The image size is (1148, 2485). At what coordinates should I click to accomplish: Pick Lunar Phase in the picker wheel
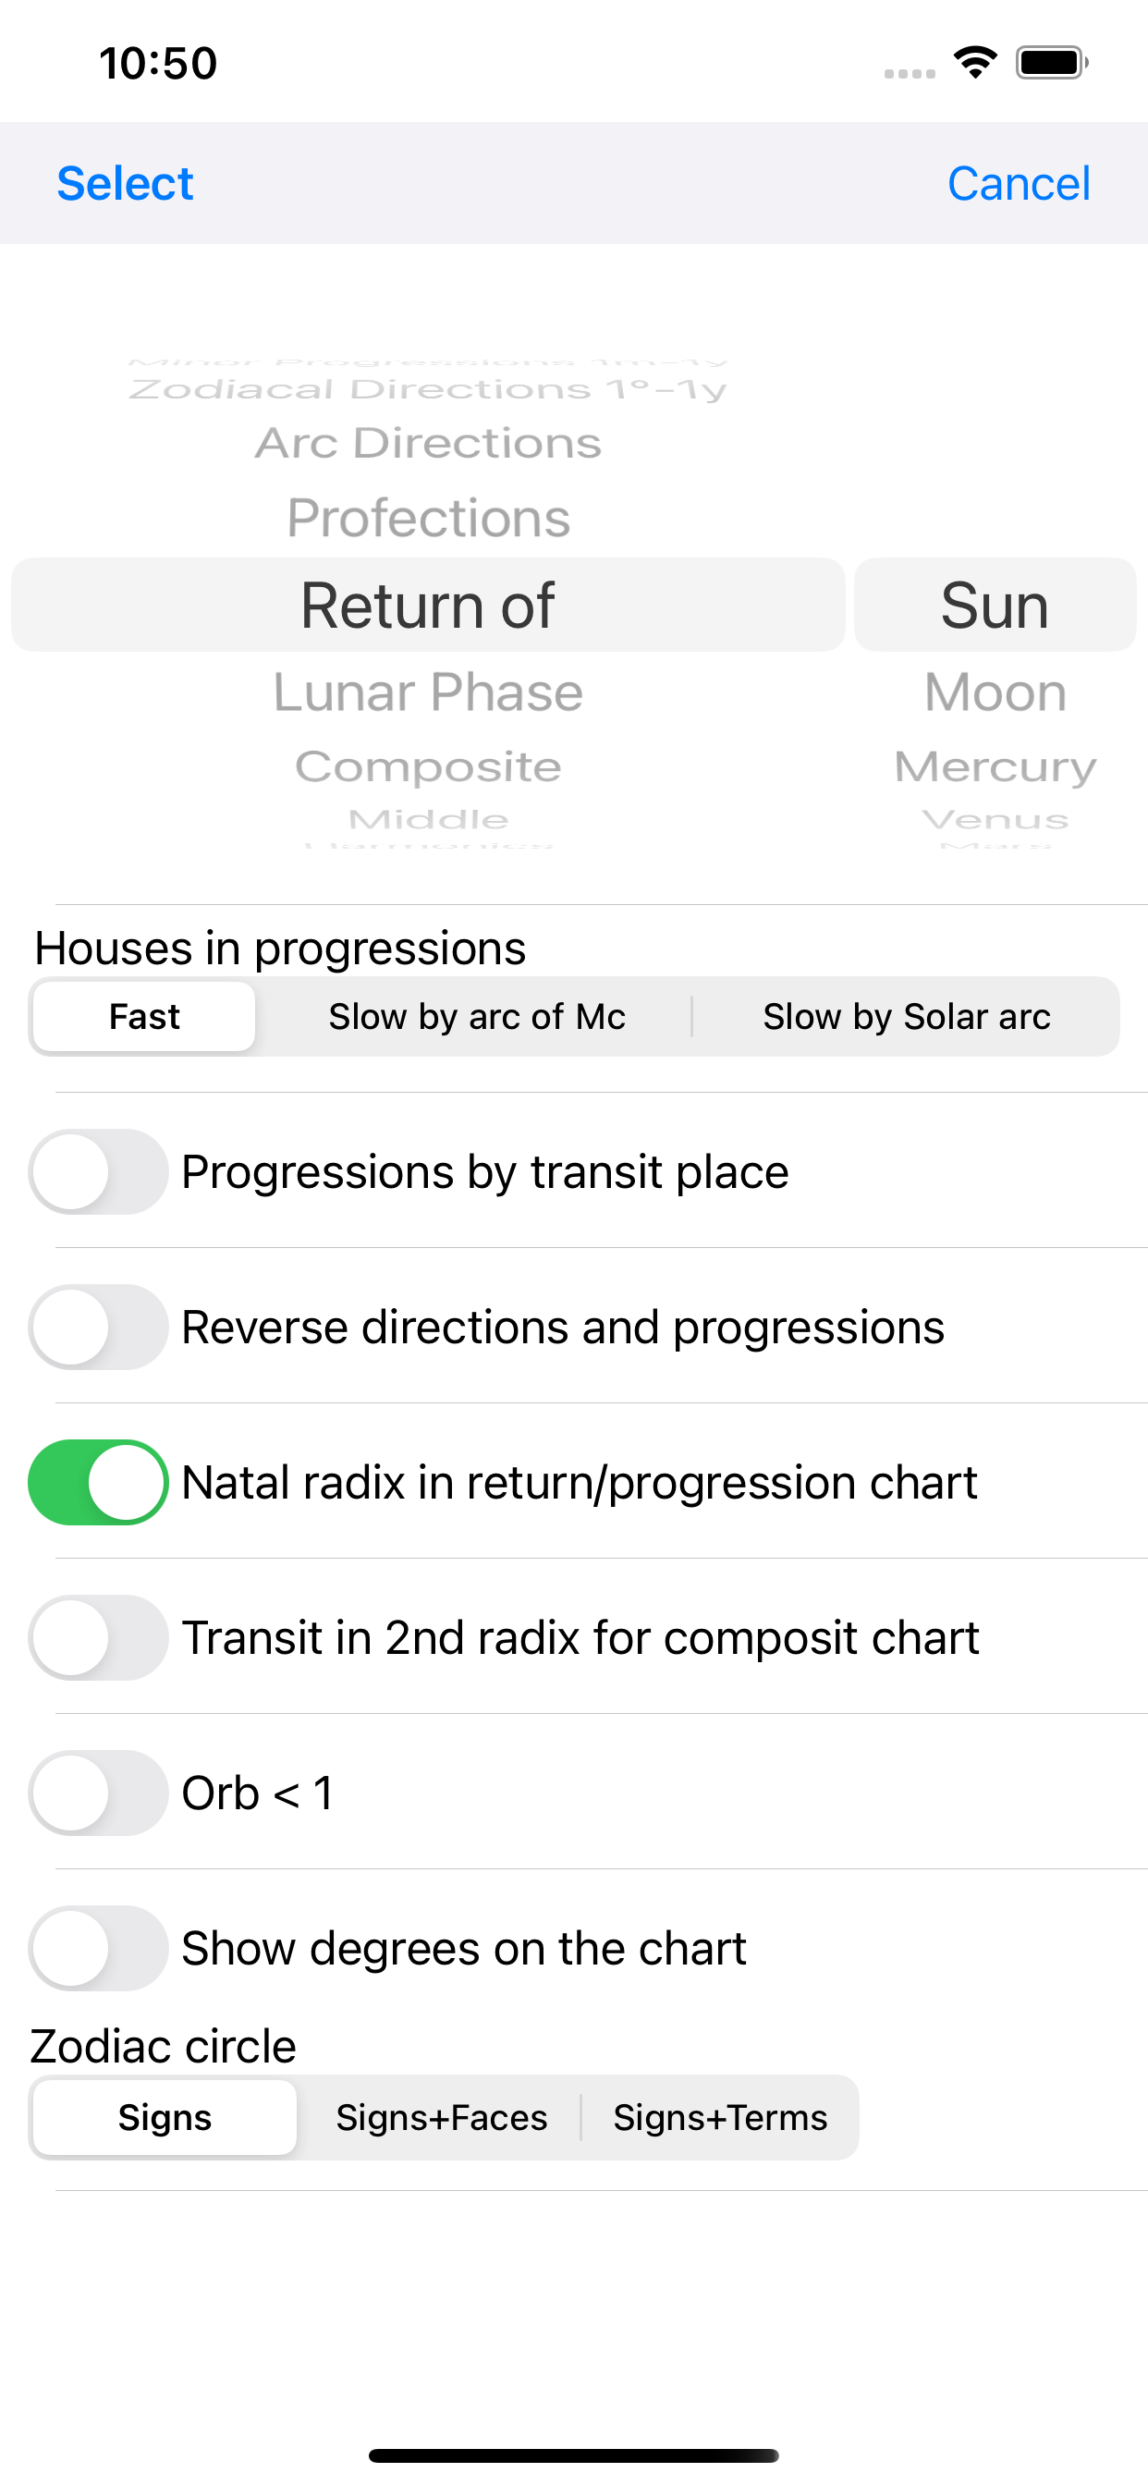pyautogui.click(x=428, y=692)
